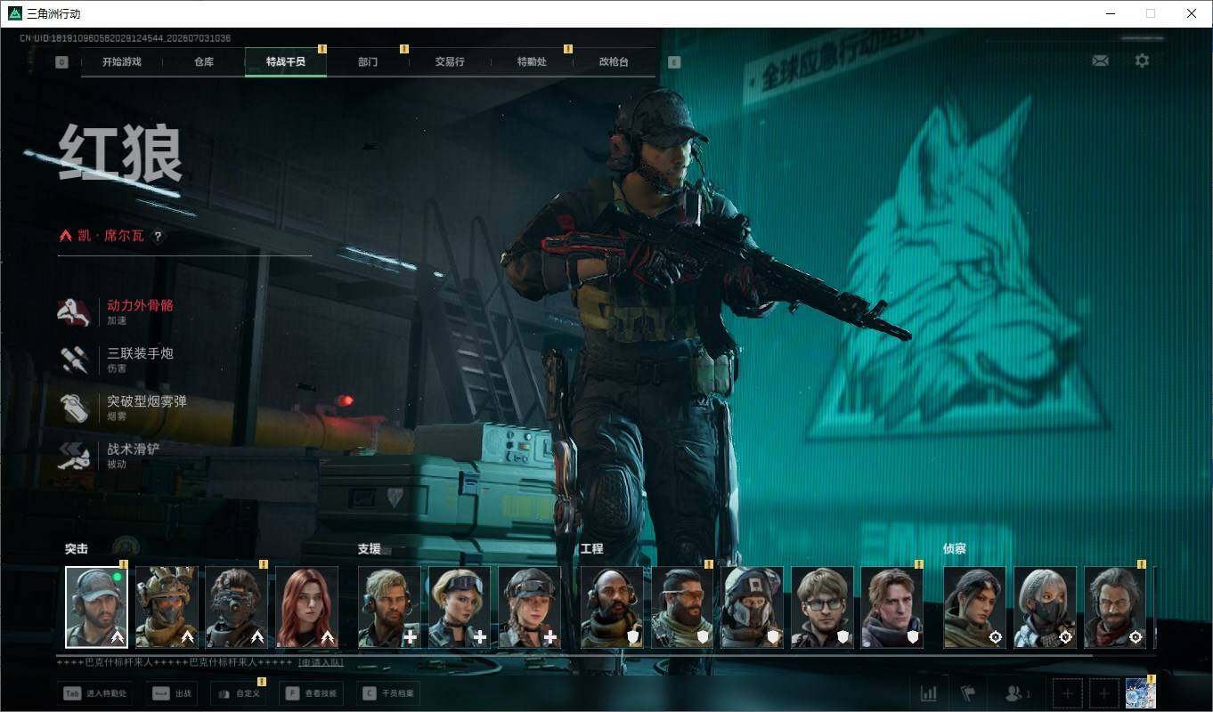Click the 申请入队 link
This screenshot has height=712, width=1213.
coord(321,663)
